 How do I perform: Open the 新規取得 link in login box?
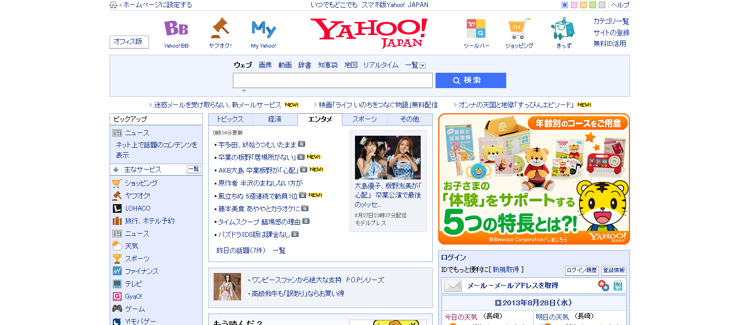click(507, 270)
